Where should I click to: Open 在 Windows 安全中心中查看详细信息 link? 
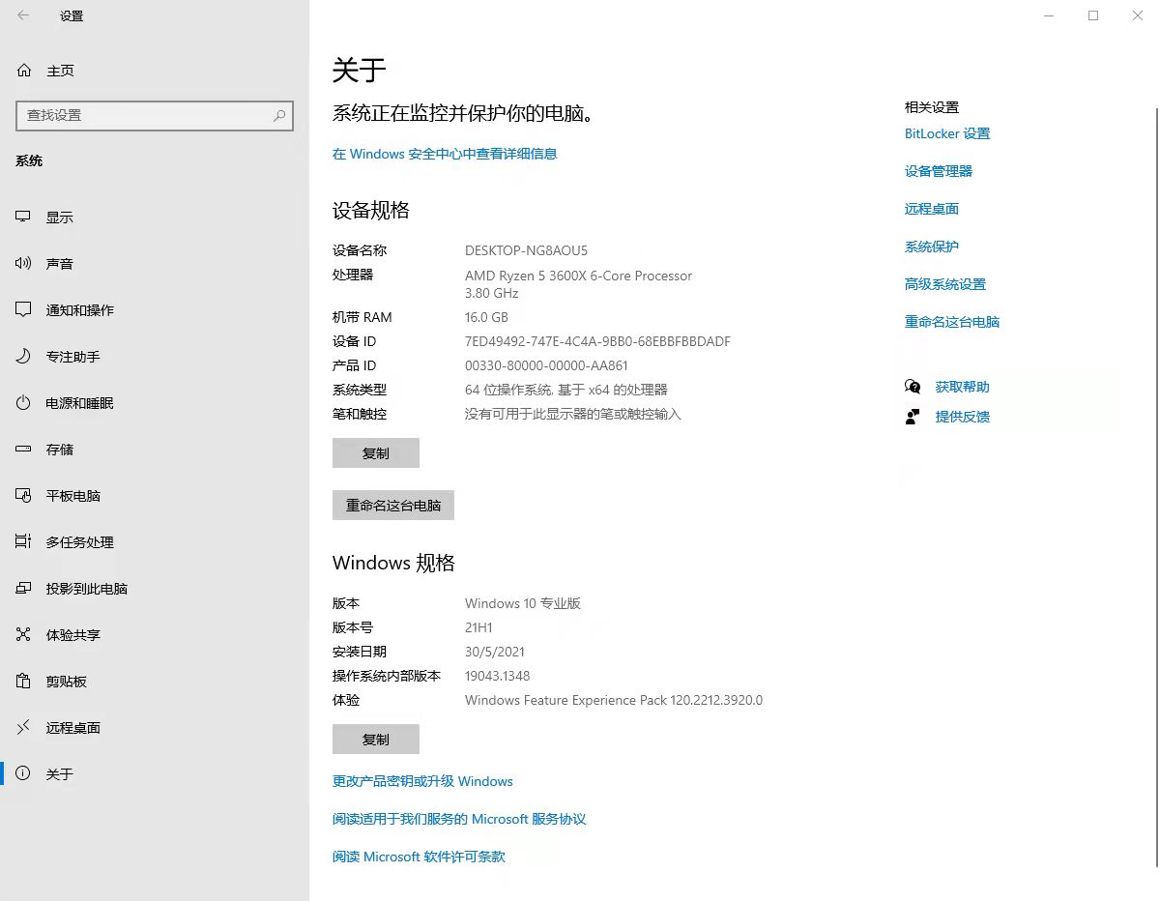tap(445, 154)
